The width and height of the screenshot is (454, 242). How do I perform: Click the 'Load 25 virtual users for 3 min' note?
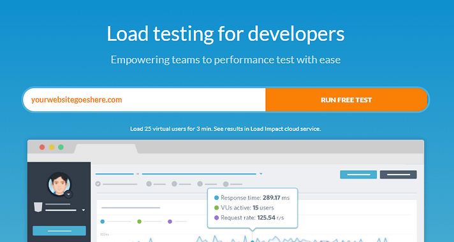pos(226,129)
